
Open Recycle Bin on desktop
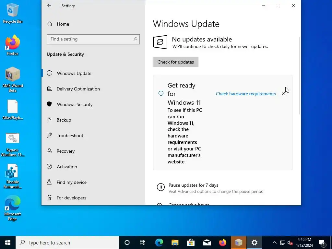[13, 13]
